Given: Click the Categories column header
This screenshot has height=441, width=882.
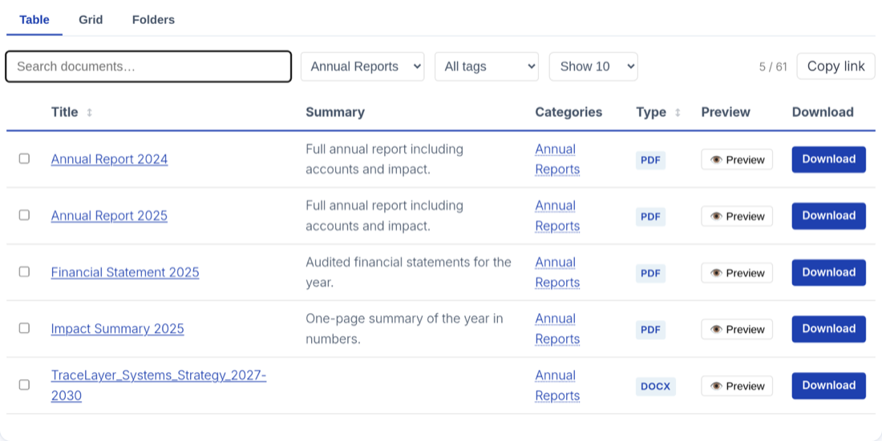Looking at the screenshot, I should tap(568, 112).
